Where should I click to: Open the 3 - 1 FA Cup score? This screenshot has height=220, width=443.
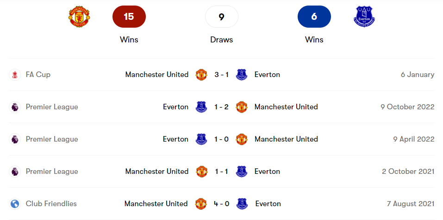coord(221,75)
